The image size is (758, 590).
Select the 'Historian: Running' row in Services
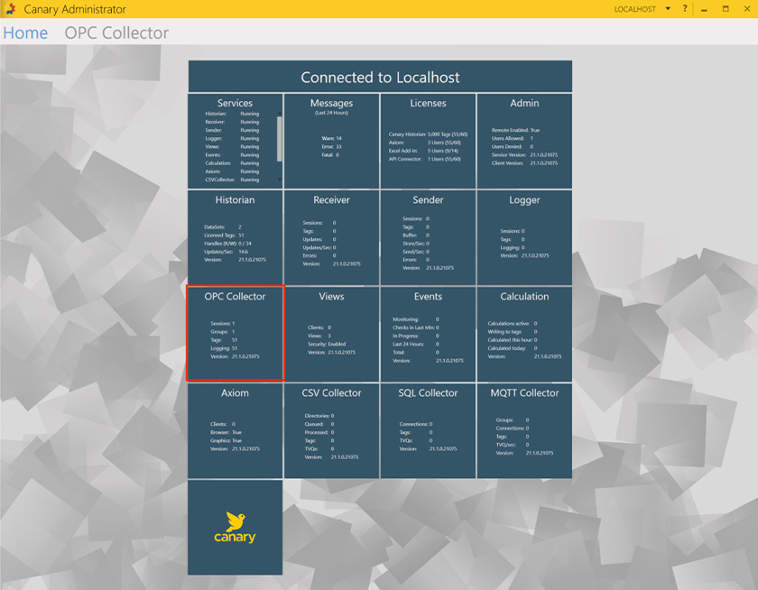(x=232, y=114)
